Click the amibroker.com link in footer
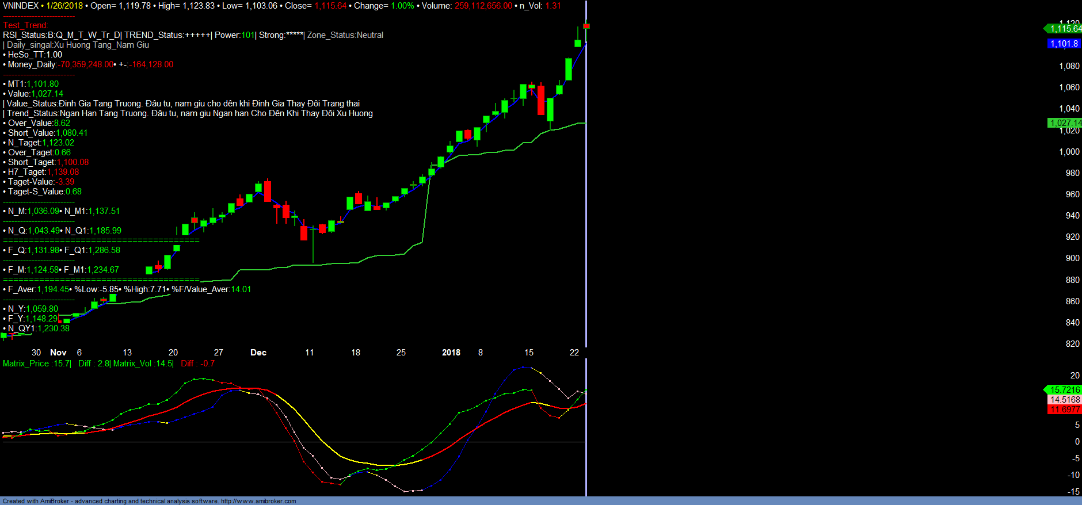This screenshot has height=505, width=1082. pyautogui.click(x=258, y=501)
